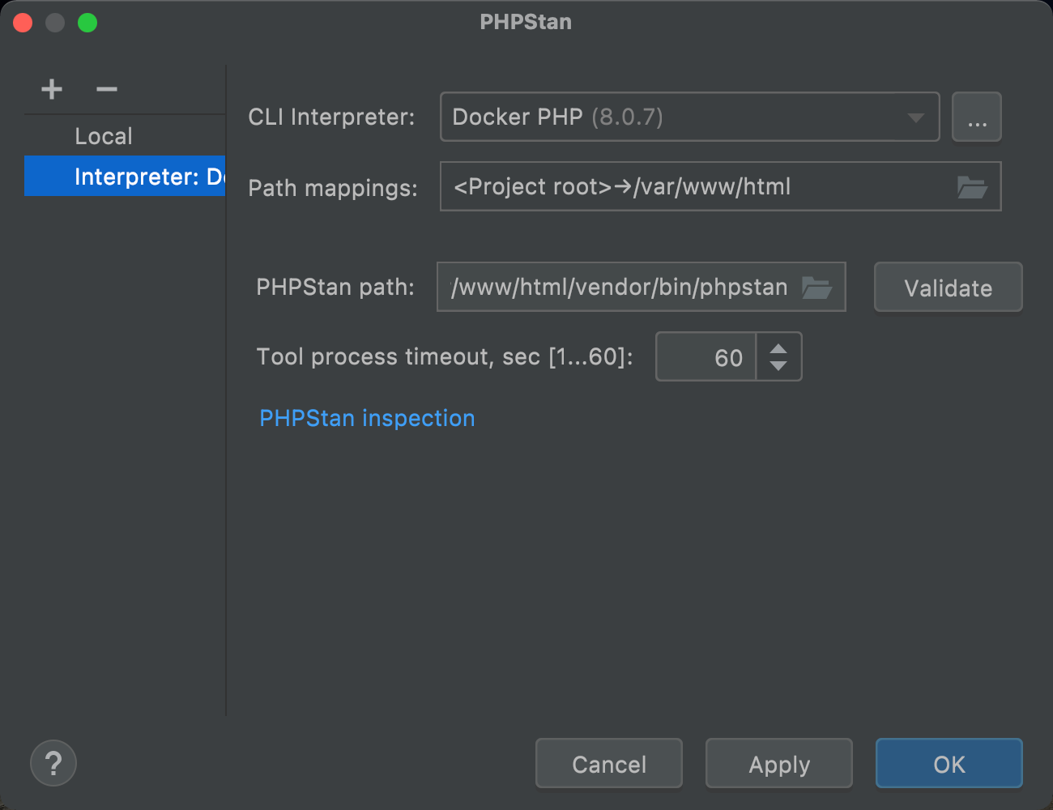This screenshot has height=810, width=1053.
Task: Expand the CLI Interpreter dropdown
Action: (688, 117)
